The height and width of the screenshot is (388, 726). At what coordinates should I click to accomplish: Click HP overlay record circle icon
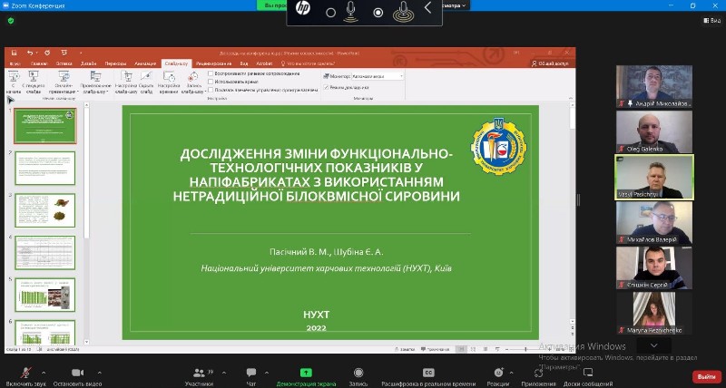click(378, 13)
